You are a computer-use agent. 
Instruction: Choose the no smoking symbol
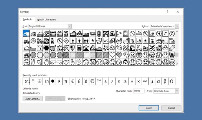145,33
